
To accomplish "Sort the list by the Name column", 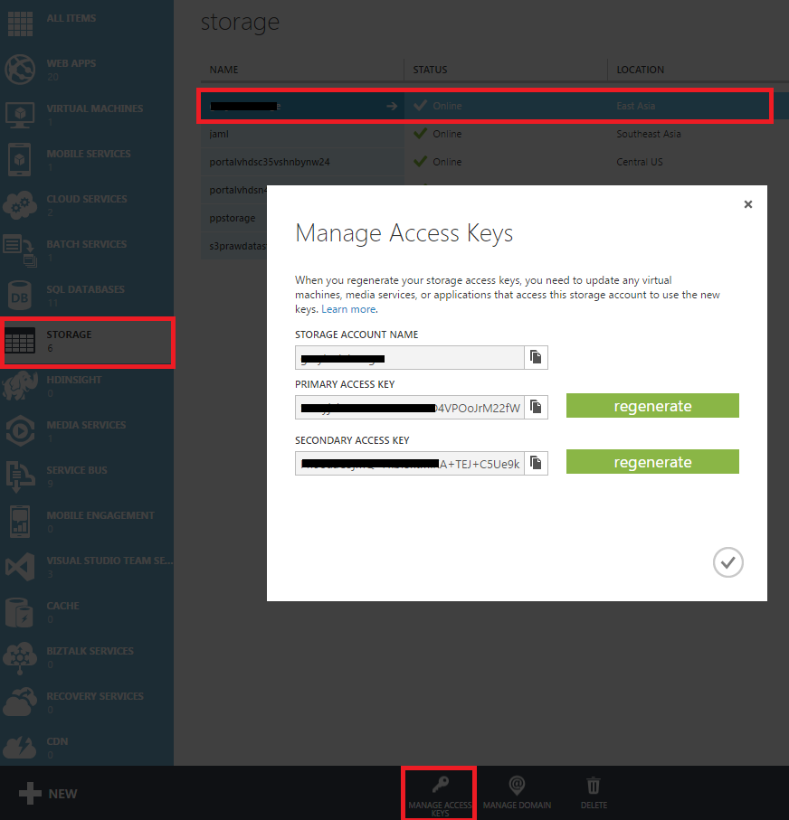I will 223,70.
